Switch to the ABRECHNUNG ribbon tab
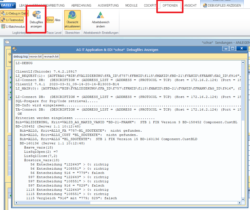The width and height of the screenshot is (250, 210). 81,6
